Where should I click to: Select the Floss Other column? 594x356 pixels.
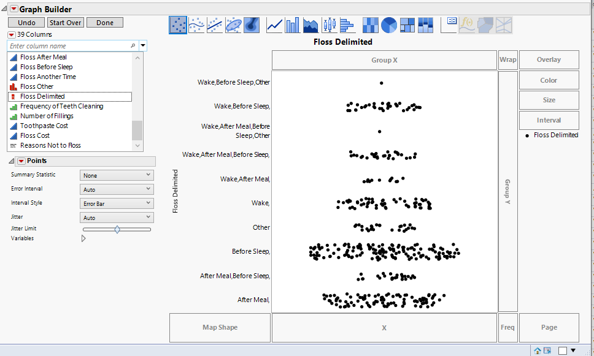pyautogui.click(x=38, y=86)
